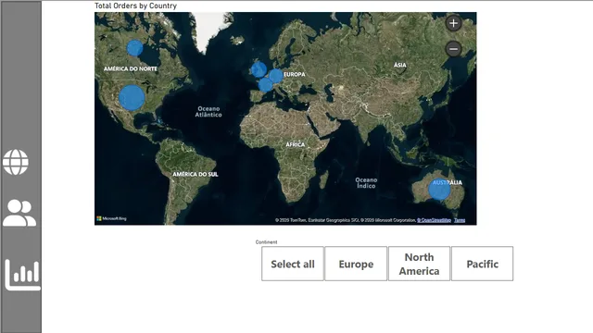Viewport: 593px width, 333px height.
Task: Select the Germany bubble on map
Action: click(x=276, y=76)
